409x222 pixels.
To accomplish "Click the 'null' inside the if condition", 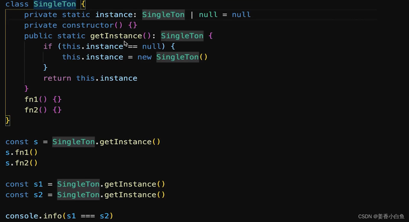I will (x=151, y=46).
